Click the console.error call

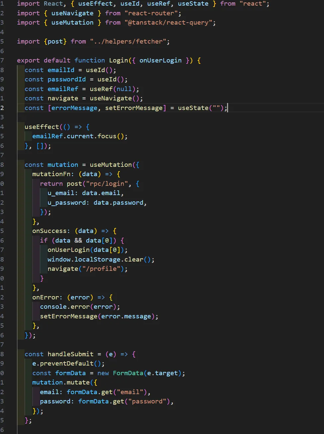65,307
